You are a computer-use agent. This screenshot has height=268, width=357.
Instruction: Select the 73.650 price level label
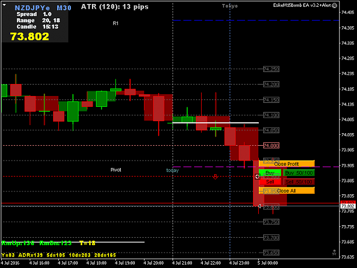click(x=271, y=253)
